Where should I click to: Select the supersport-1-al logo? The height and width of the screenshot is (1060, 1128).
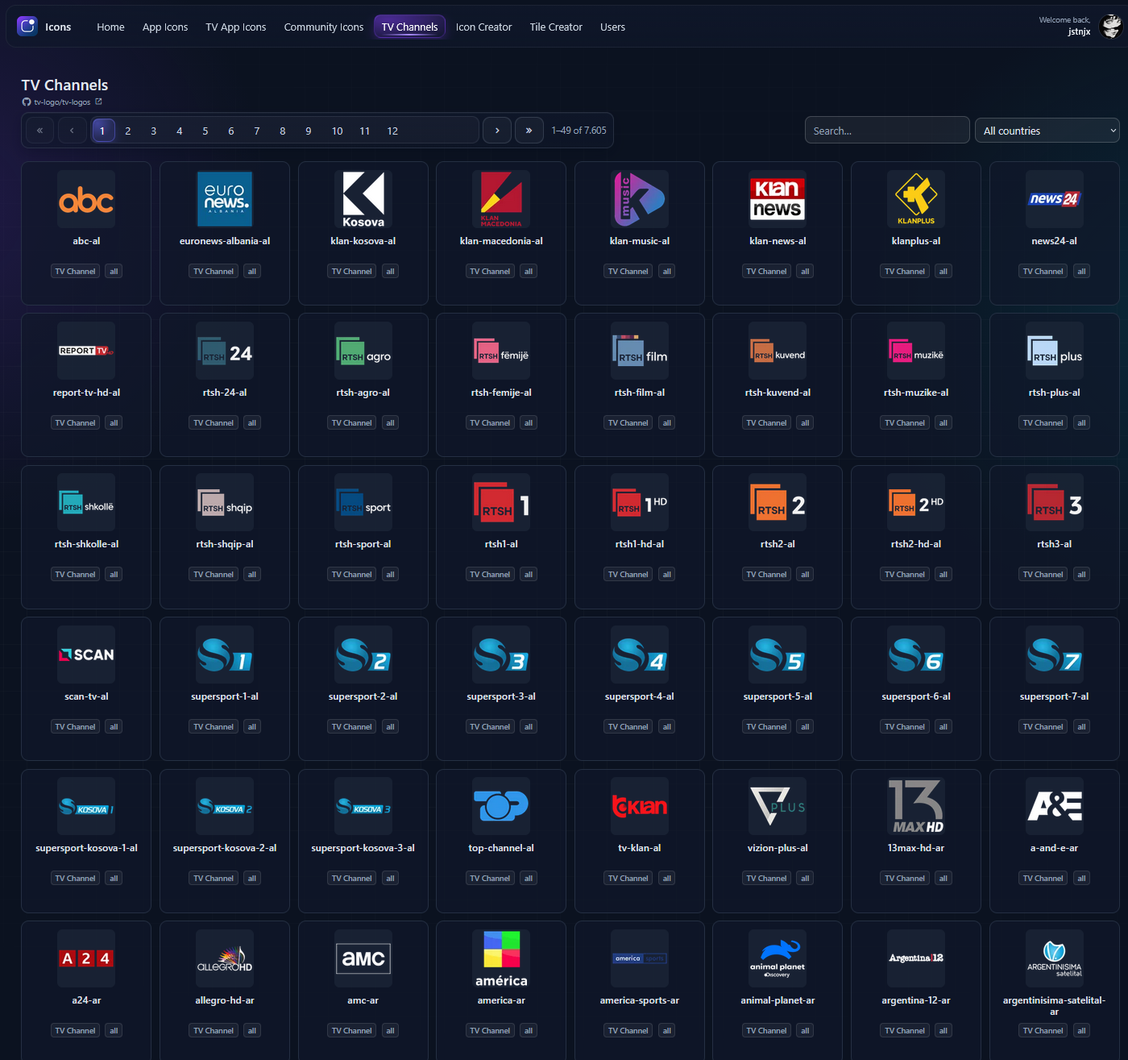[x=225, y=655]
